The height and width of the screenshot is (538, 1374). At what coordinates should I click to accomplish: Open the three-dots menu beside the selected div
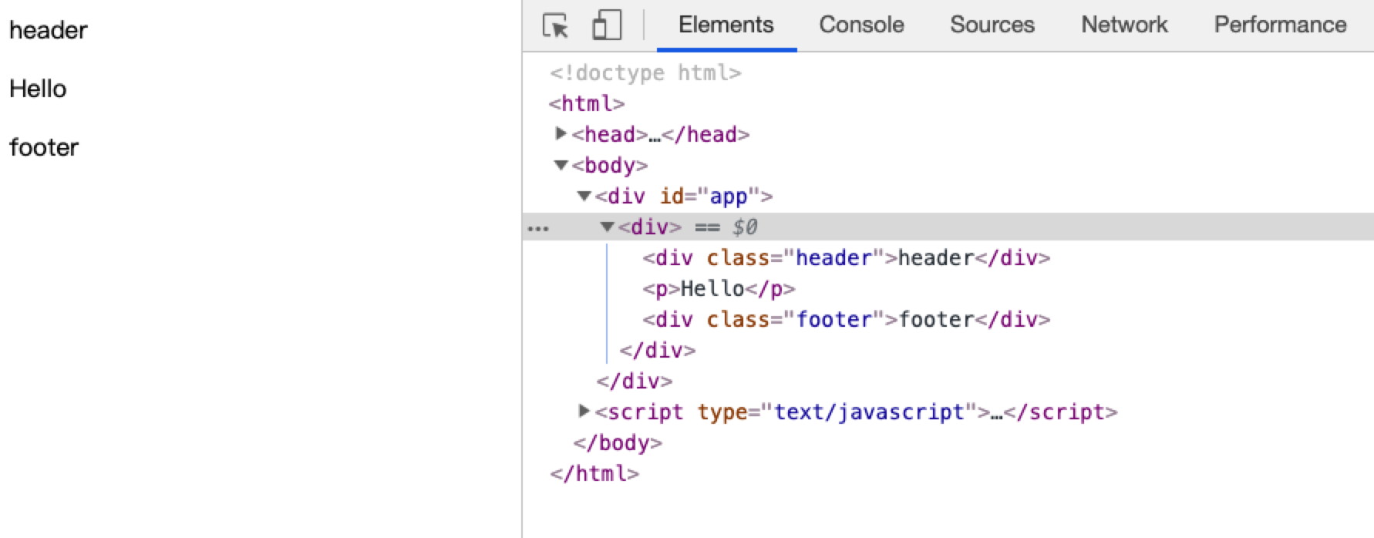538,228
